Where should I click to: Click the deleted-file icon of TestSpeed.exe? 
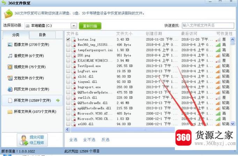(x=74, y=66)
